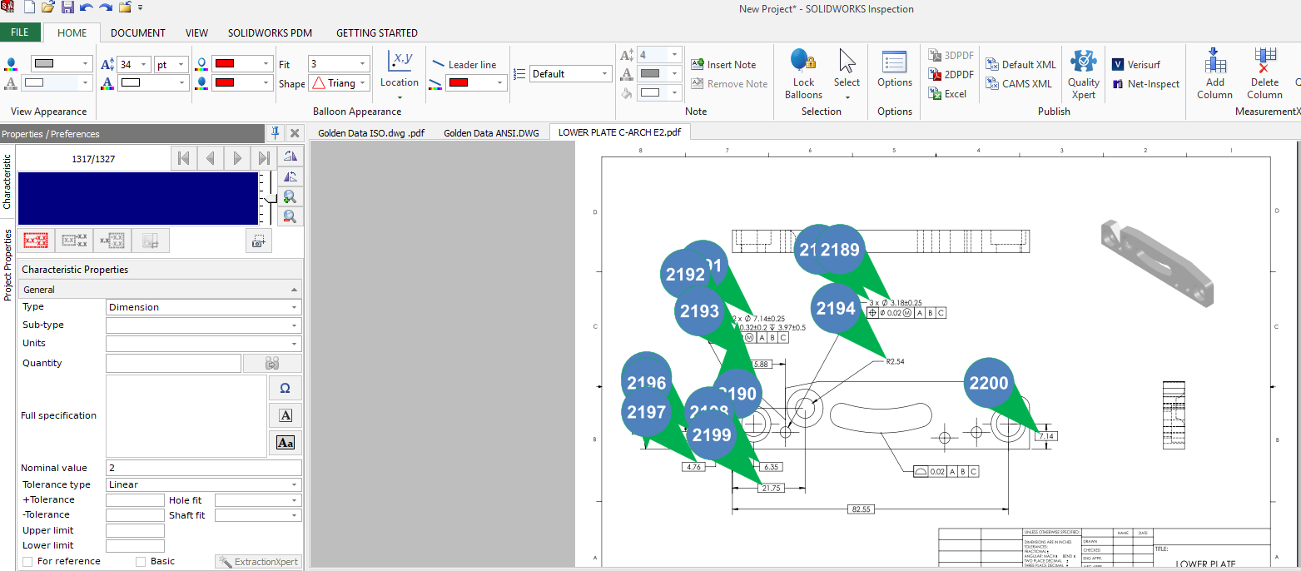This screenshot has height=571, width=1301.
Task: Select the Lock Balloons tool
Action: tap(802, 73)
